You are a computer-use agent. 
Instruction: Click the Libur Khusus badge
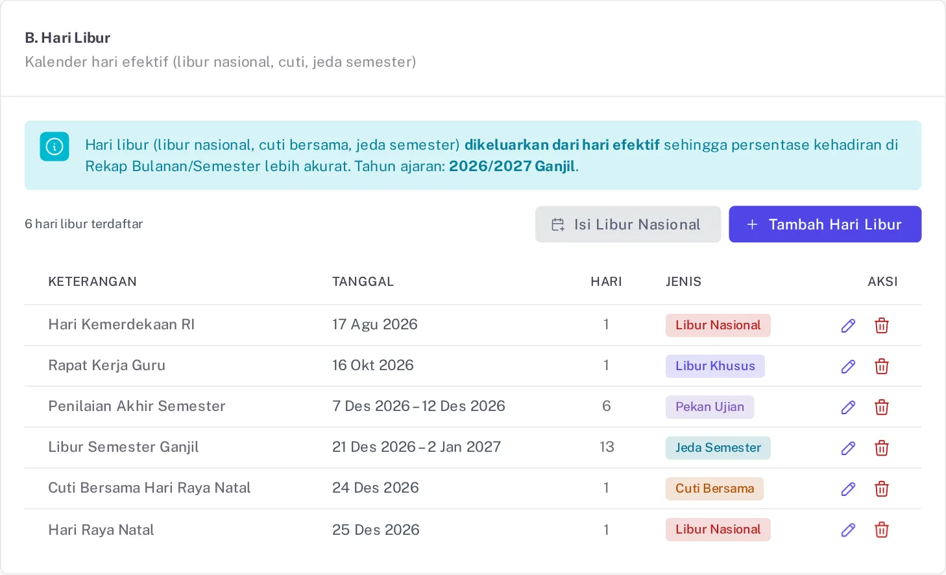point(715,366)
